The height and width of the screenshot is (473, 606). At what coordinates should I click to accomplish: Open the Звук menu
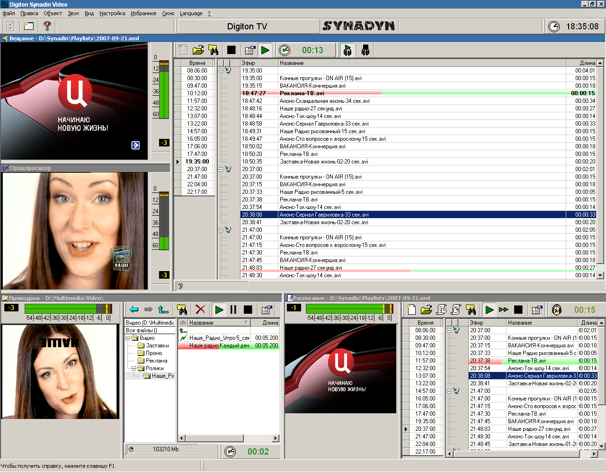coord(73,13)
